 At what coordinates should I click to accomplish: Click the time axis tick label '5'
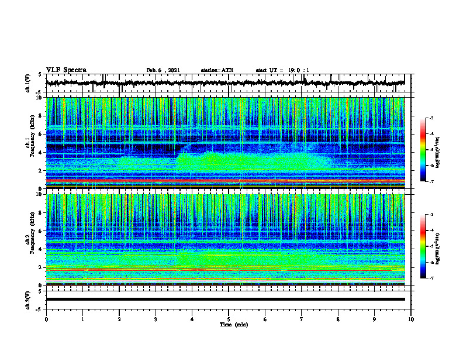(x=229, y=319)
